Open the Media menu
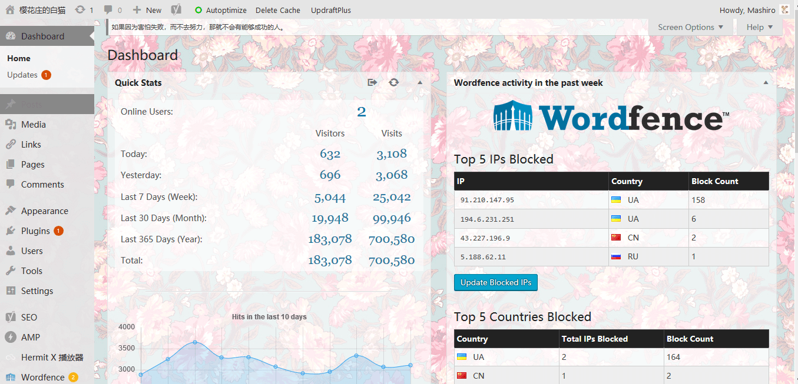The width and height of the screenshot is (798, 384). tap(47, 124)
